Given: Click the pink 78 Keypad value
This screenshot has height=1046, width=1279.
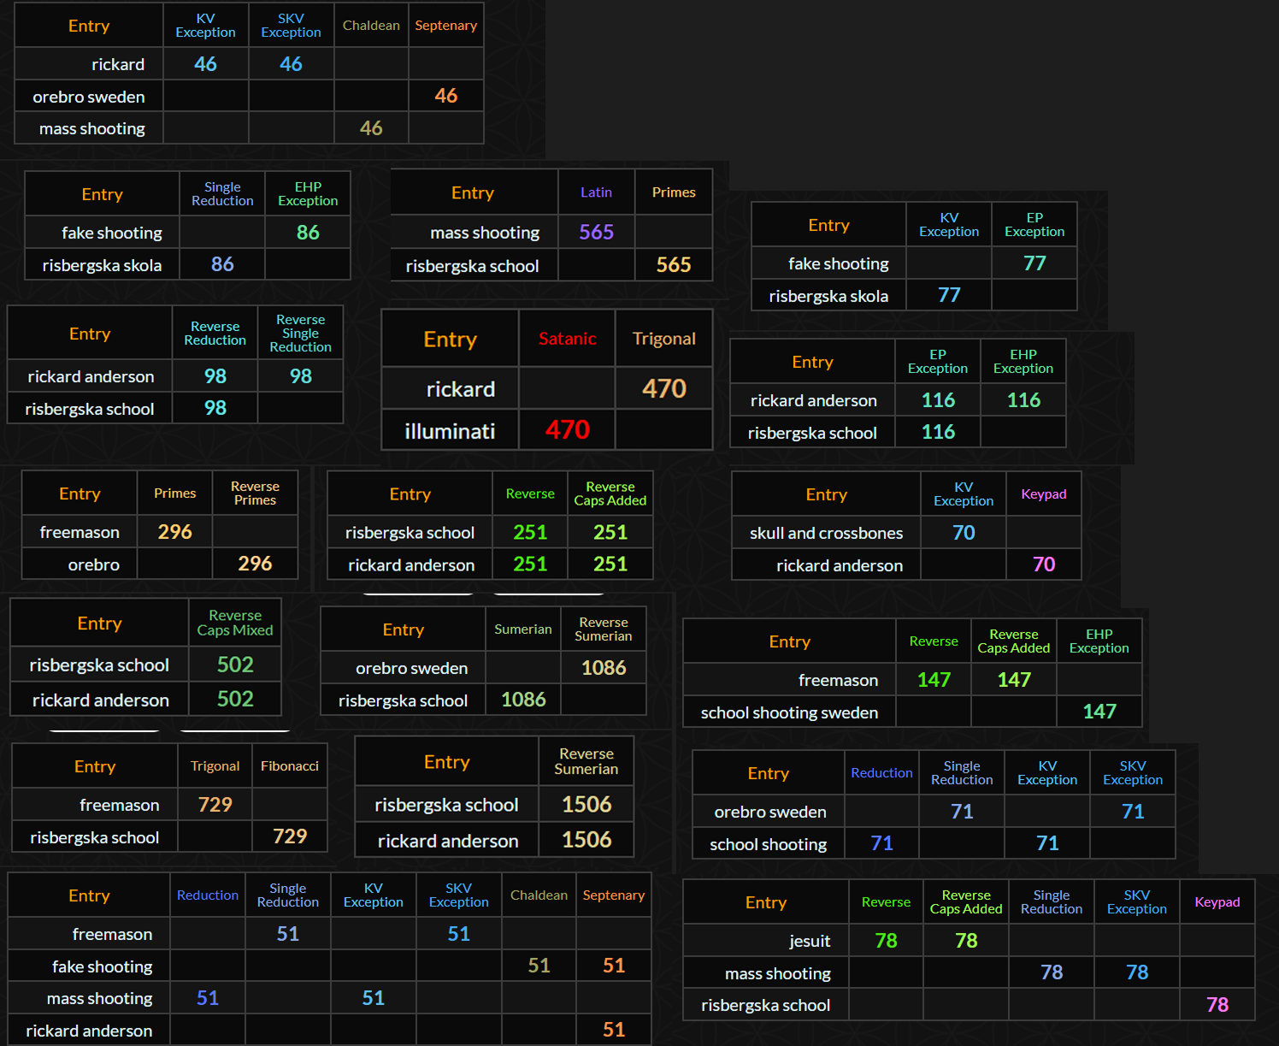Looking at the screenshot, I should [1217, 1005].
